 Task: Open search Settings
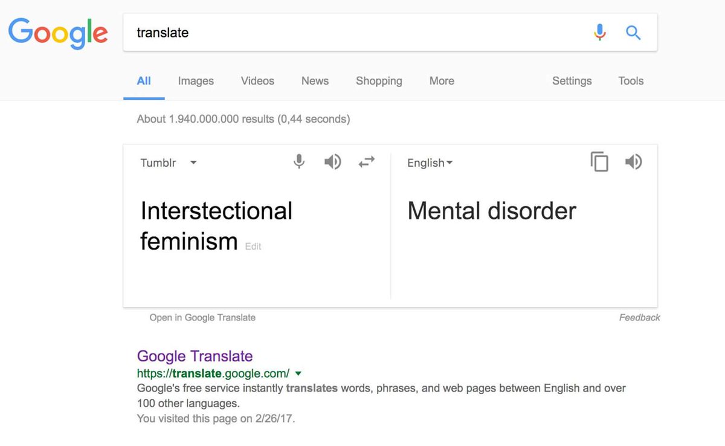(572, 81)
